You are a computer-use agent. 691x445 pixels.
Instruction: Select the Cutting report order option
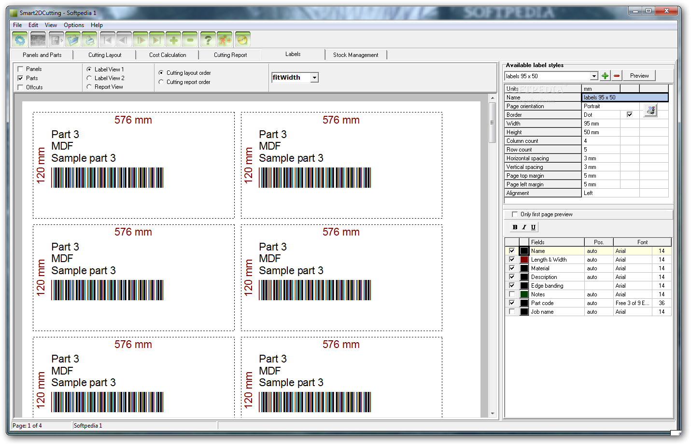click(x=161, y=82)
